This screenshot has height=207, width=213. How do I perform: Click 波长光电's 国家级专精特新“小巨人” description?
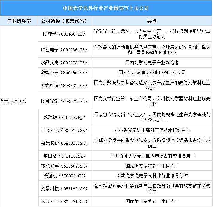pos(152,201)
